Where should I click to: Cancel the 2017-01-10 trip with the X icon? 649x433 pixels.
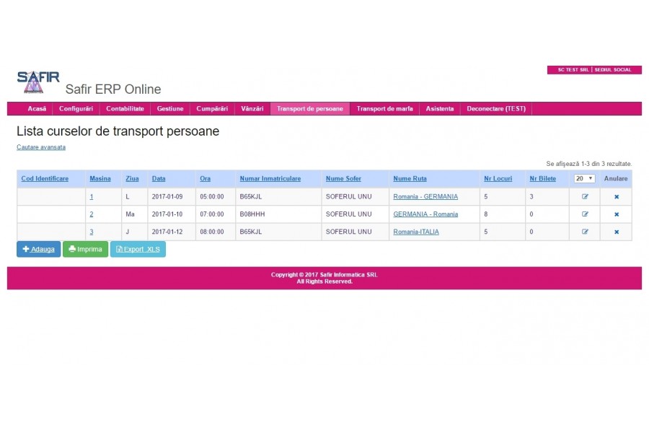click(x=617, y=214)
